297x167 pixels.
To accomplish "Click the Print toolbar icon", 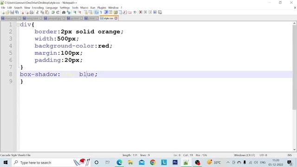I will [x=32, y=13].
